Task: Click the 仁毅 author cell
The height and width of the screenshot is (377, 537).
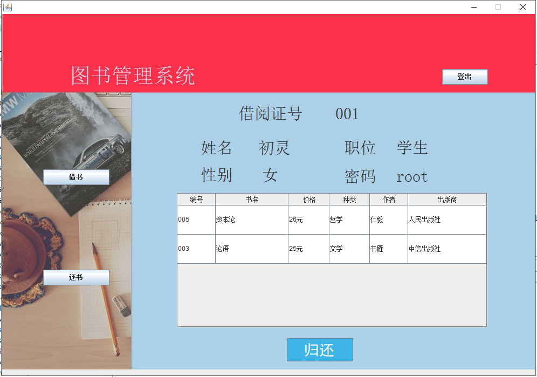Action: tap(389, 220)
